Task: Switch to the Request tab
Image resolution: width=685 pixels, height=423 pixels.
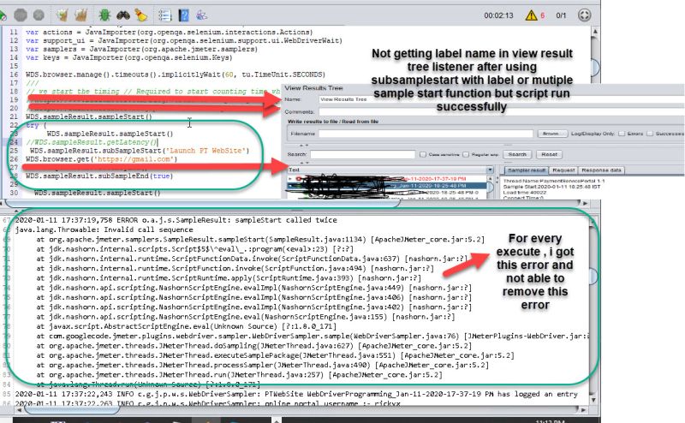Action: (563, 170)
